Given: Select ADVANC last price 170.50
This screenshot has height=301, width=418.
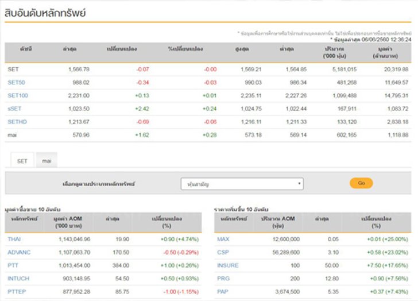Looking at the screenshot, I should (121, 252).
